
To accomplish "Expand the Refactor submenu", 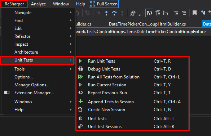I will point(38,36).
